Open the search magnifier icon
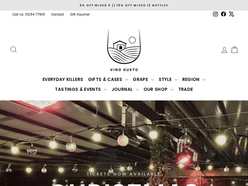Image resolution: width=248 pixels, height=186 pixels. click(x=14, y=50)
